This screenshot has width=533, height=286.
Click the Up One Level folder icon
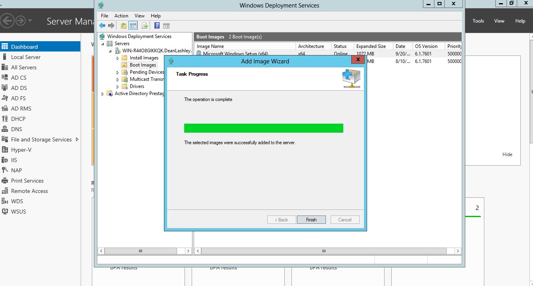tap(124, 26)
